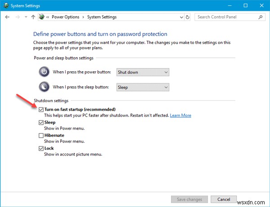Refresh the page with the refresh icon

point(187,17)
